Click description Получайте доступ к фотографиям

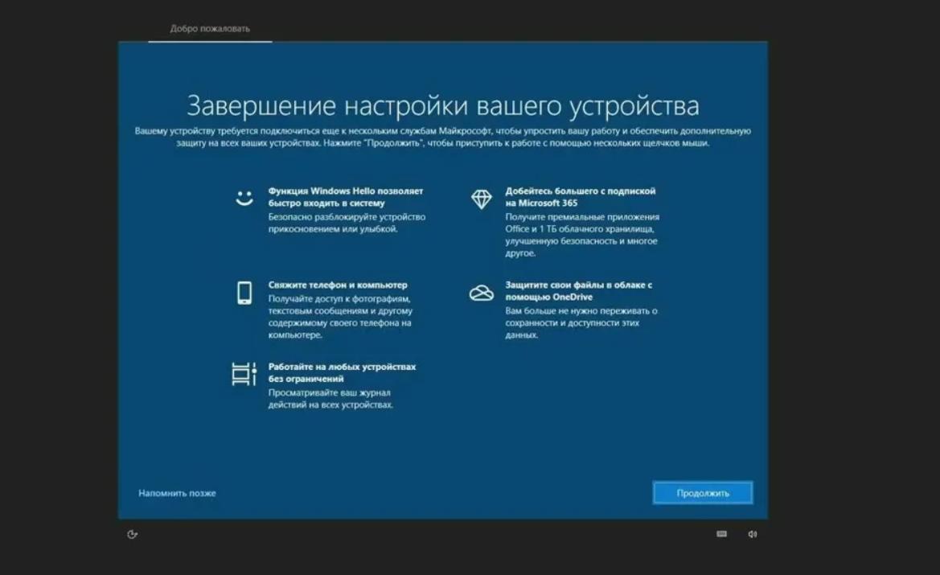(339, 298)
